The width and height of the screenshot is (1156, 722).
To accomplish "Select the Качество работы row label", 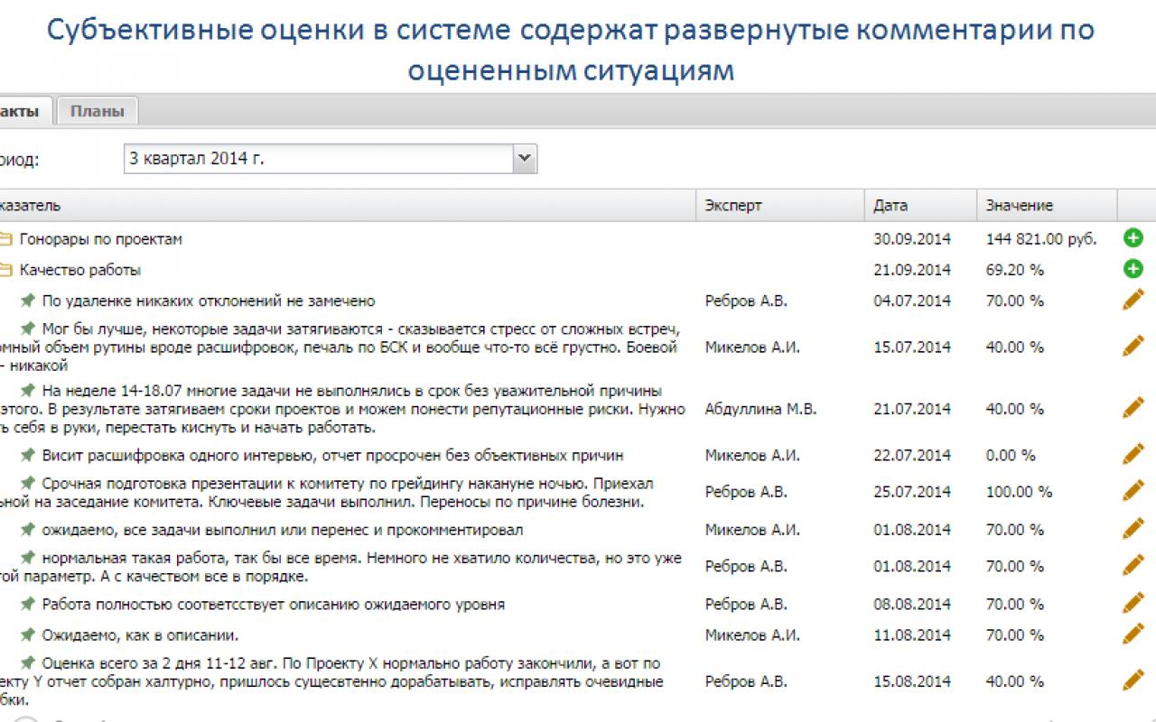I will [80, 270].
